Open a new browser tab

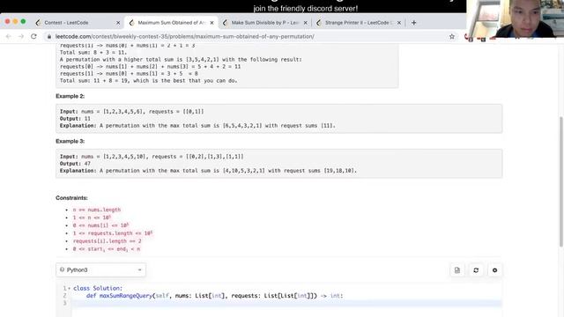(413, 23)
